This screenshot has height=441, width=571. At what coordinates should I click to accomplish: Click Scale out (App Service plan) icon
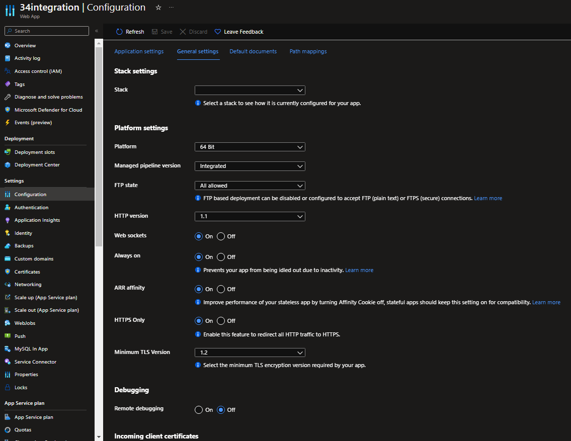tap(7, 310)
